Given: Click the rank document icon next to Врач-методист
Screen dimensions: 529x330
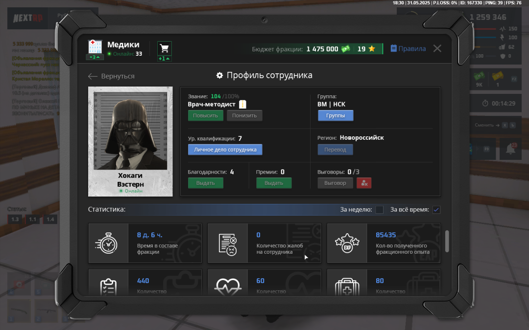Looking at the screenshot, I should (242, 105).
